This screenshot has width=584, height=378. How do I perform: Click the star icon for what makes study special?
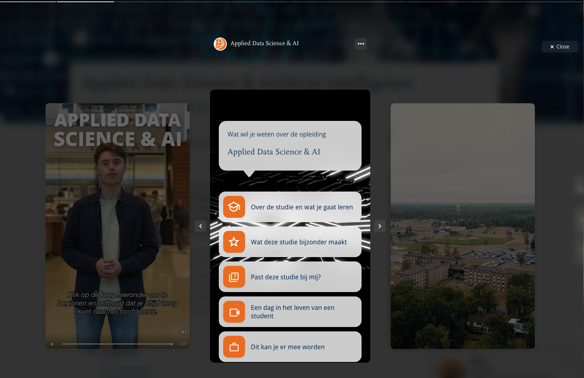coord(234,242)
